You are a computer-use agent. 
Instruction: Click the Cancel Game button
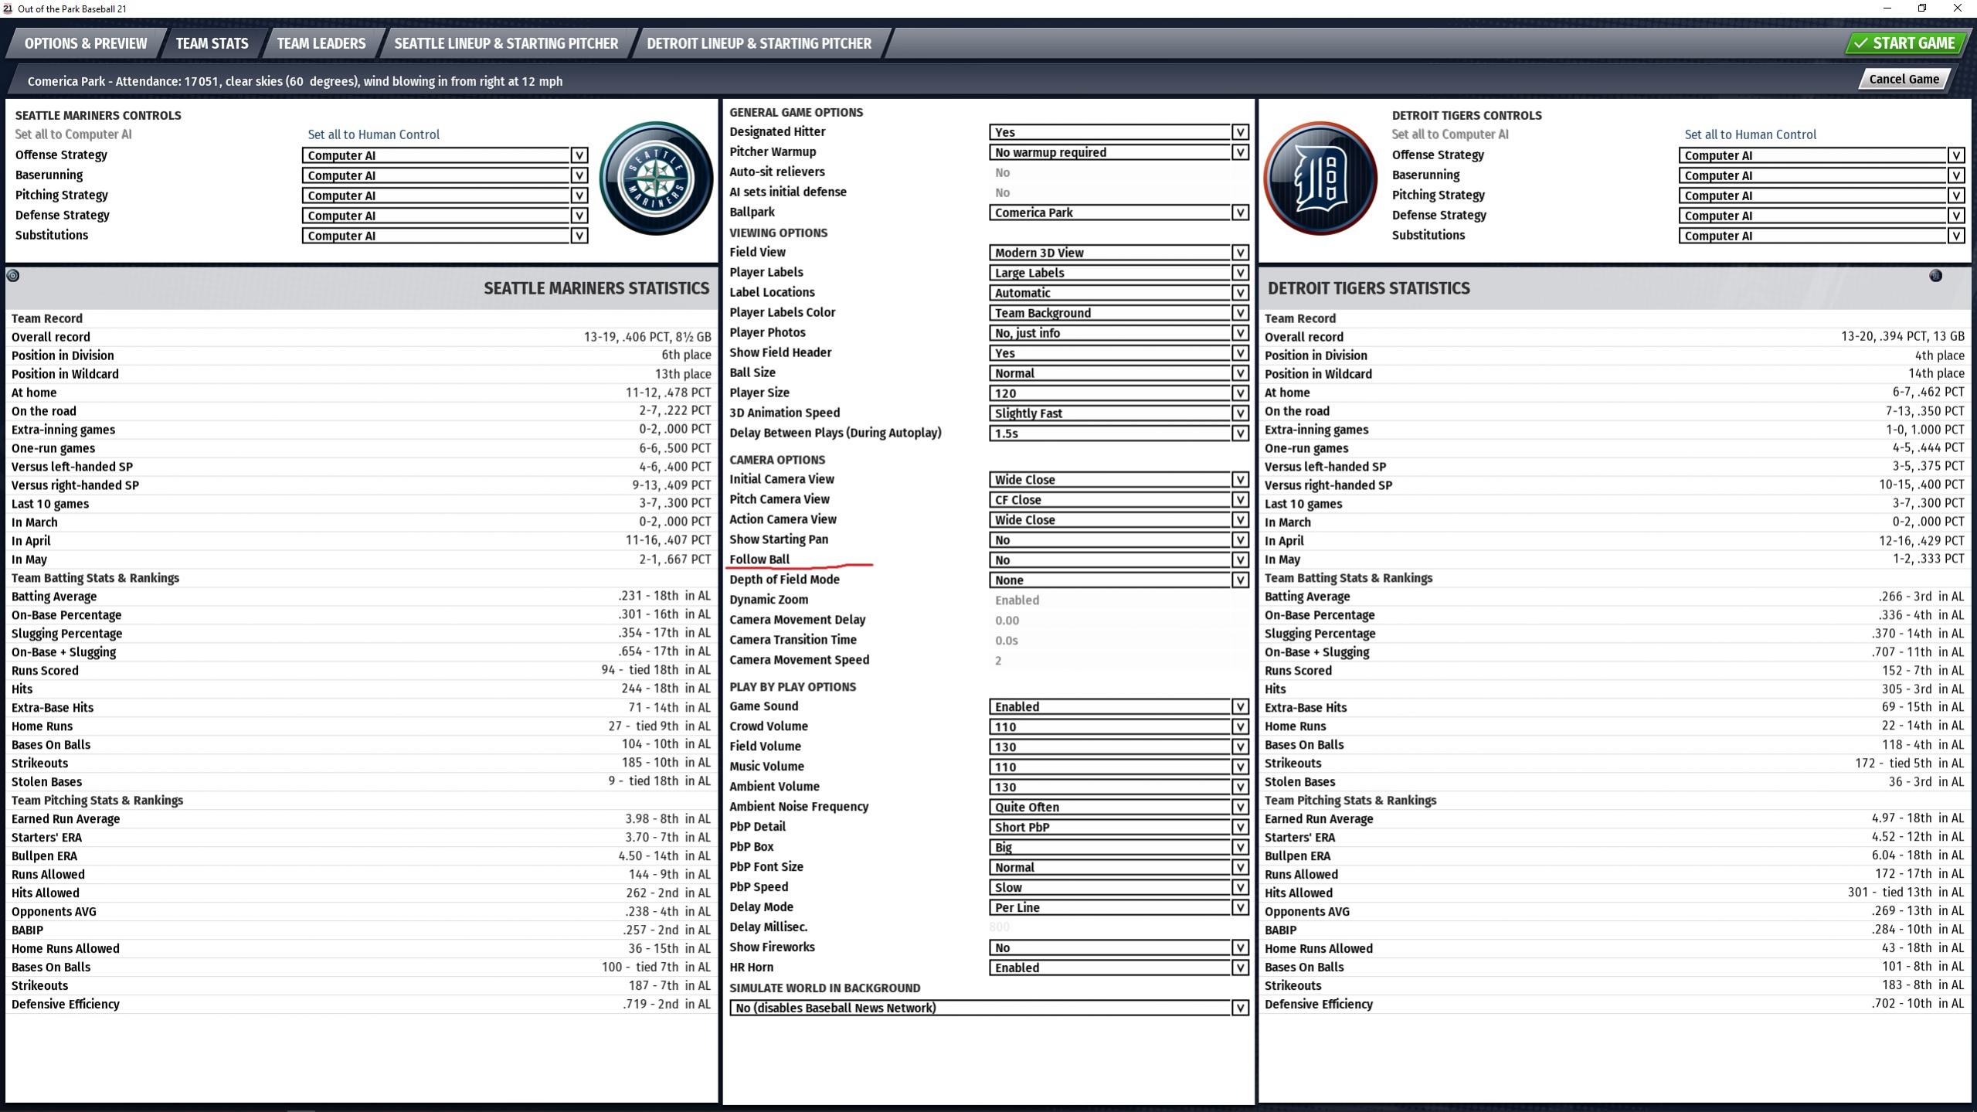click(1903, 79)
